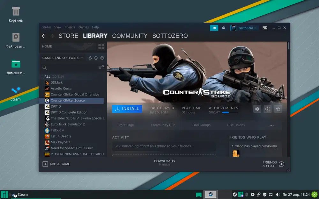This screenshot has width=319, height=199.
Task: Expand Games and Software filter dropdown
Action: click(x=63, y=58)
